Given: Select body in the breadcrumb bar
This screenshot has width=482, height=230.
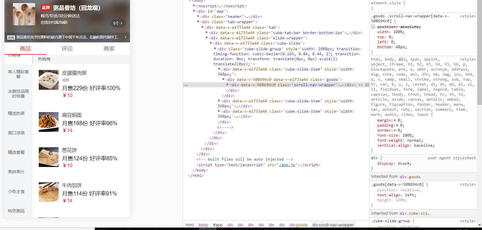Looking at the screenshot, I should point(203,225).
